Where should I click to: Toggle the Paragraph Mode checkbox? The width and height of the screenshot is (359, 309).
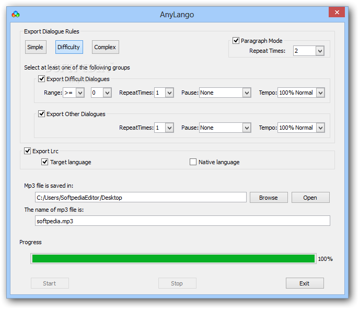(x=236, y=41)
